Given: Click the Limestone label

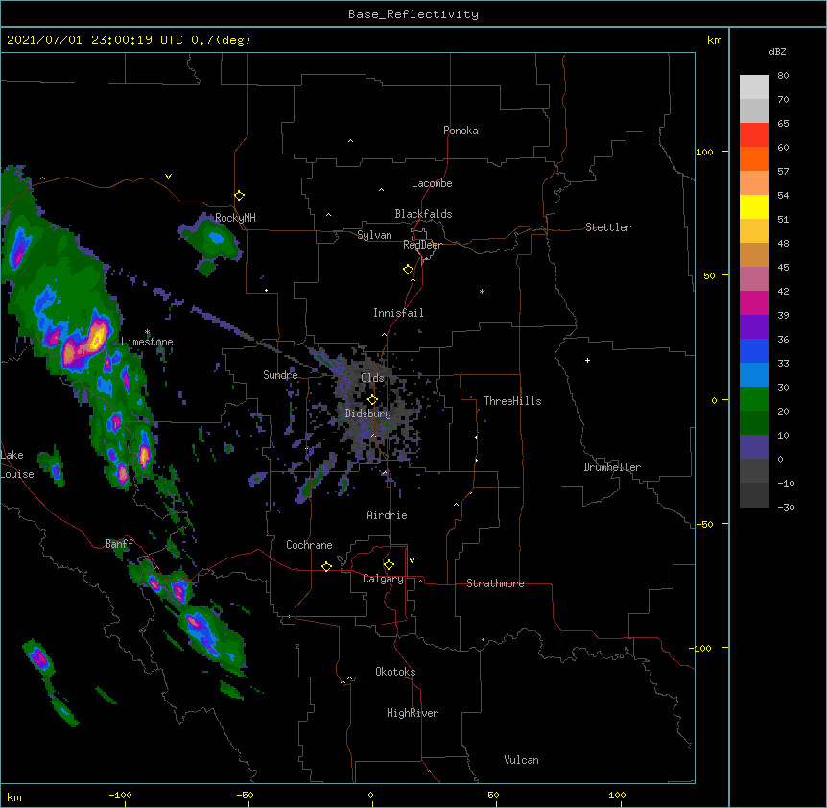Looking at the screenshot, I should 147,342.
